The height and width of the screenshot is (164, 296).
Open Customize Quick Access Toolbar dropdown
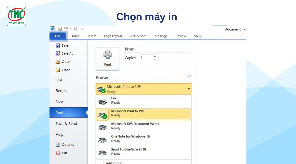82,29
